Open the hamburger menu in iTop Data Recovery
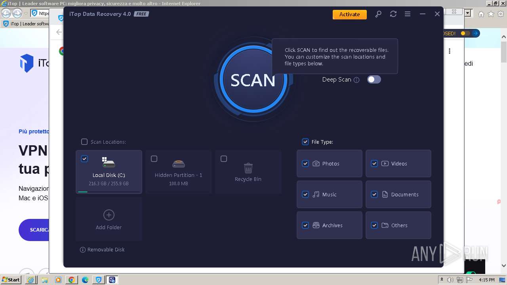507x285 pixels. [408, 14]
